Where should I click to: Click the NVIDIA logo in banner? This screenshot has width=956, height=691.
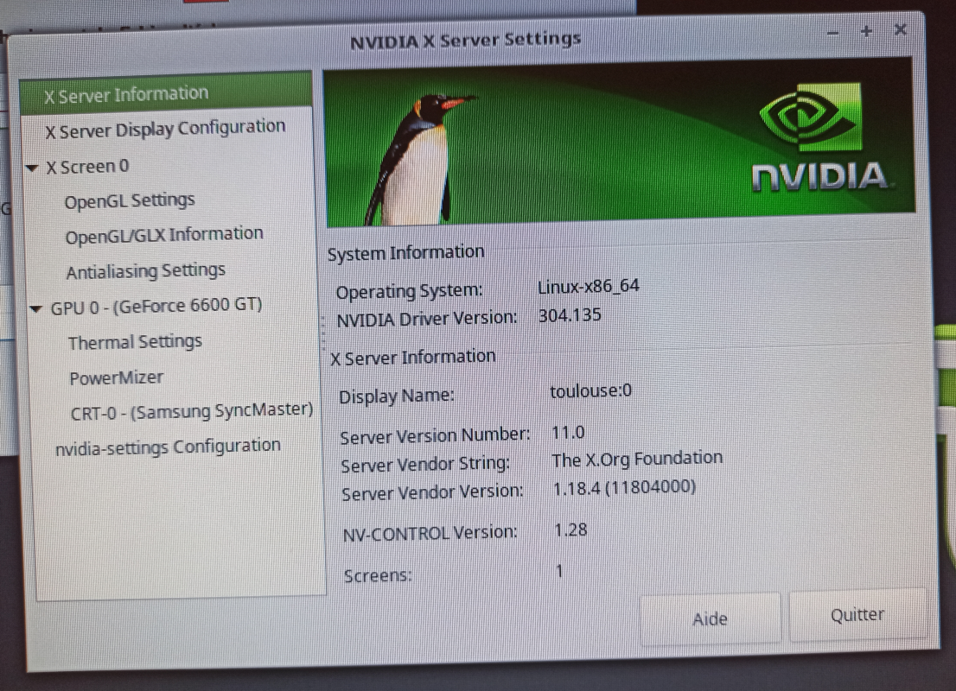tap(819, 137)
